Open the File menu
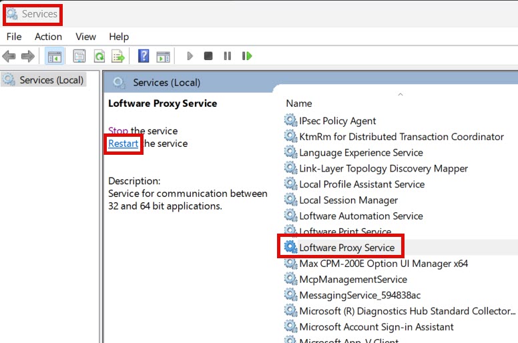Screen dimensions: 518x343 14,37
